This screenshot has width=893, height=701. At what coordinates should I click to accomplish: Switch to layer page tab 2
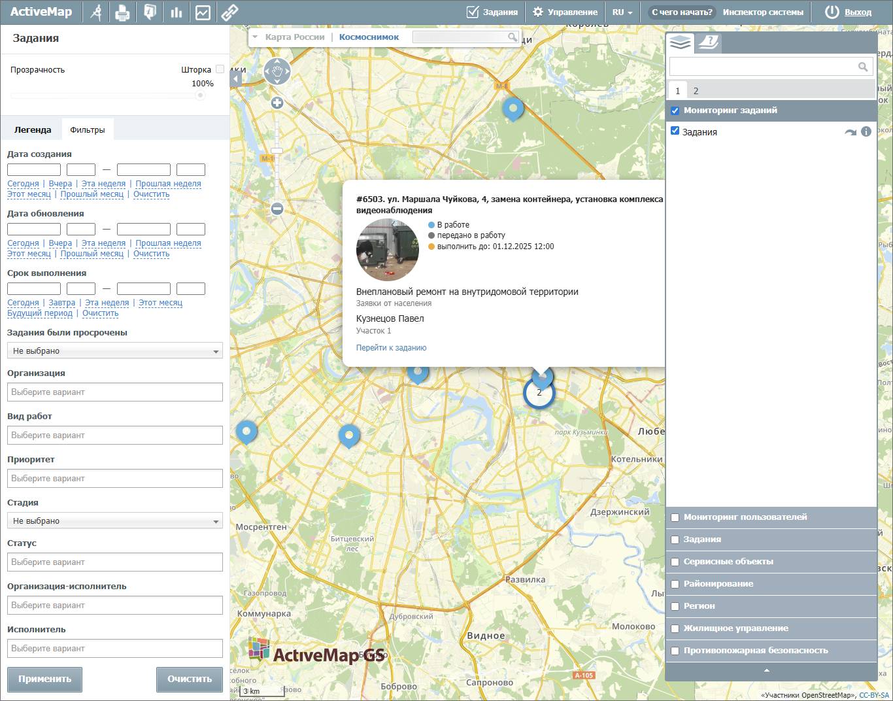[x=696, y=91]
